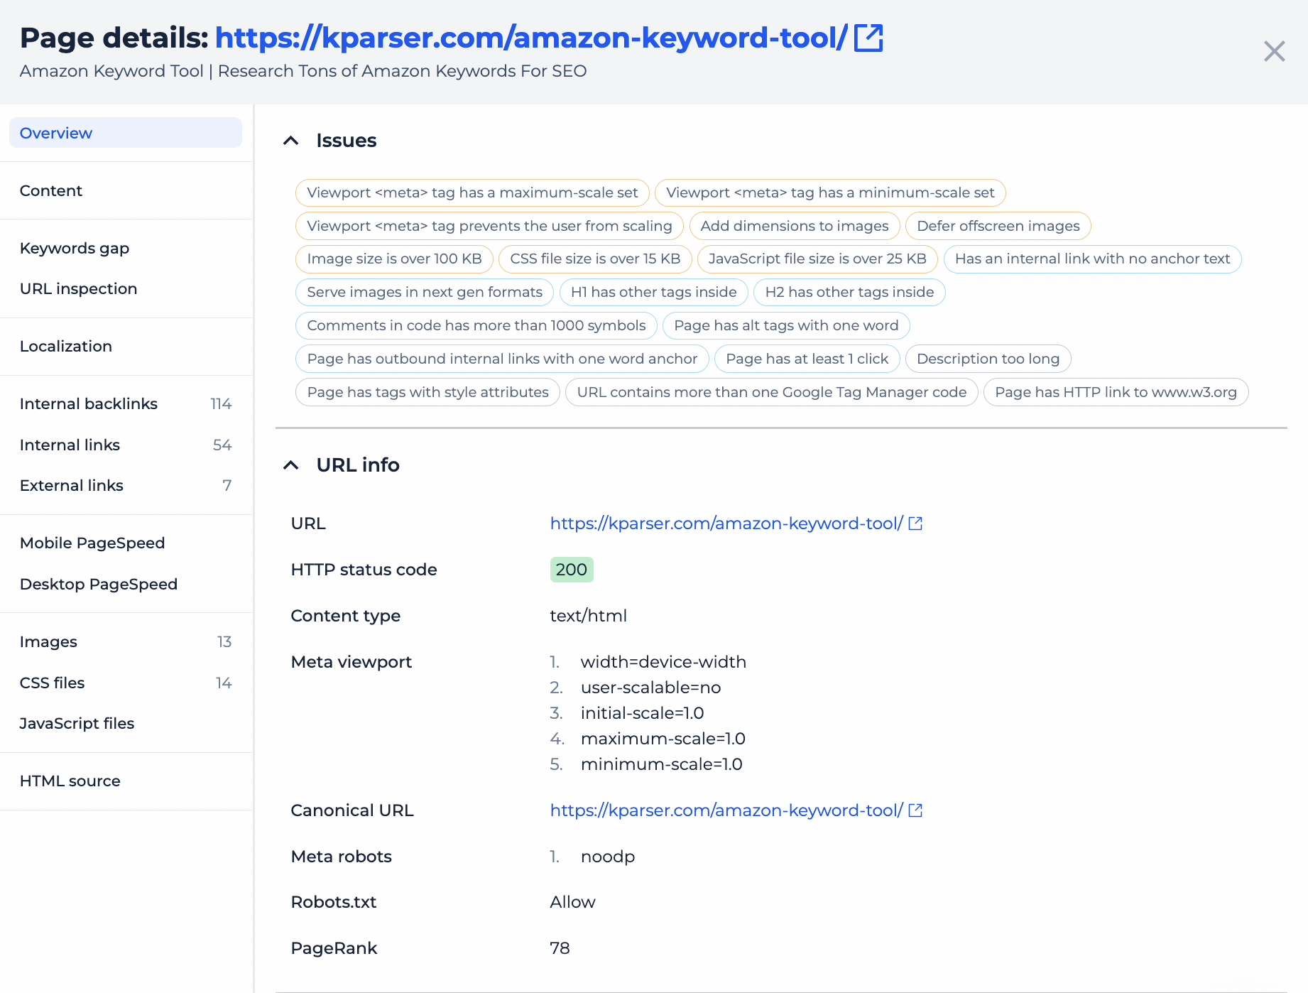Screen dimensions: 1308x993
Task: Open 'Image size is over 100 KB' issue
Action: click(394, 259)
